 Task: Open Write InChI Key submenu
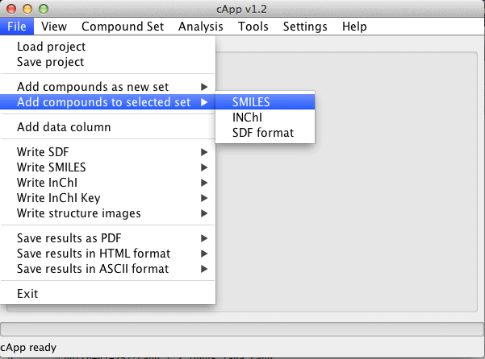pos(107,198)
